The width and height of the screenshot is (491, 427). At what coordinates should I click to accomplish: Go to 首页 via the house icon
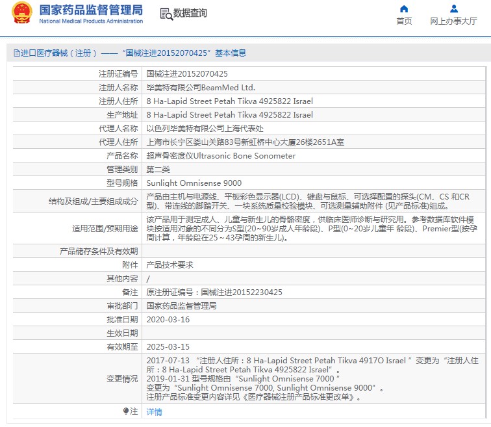point(404,8)
